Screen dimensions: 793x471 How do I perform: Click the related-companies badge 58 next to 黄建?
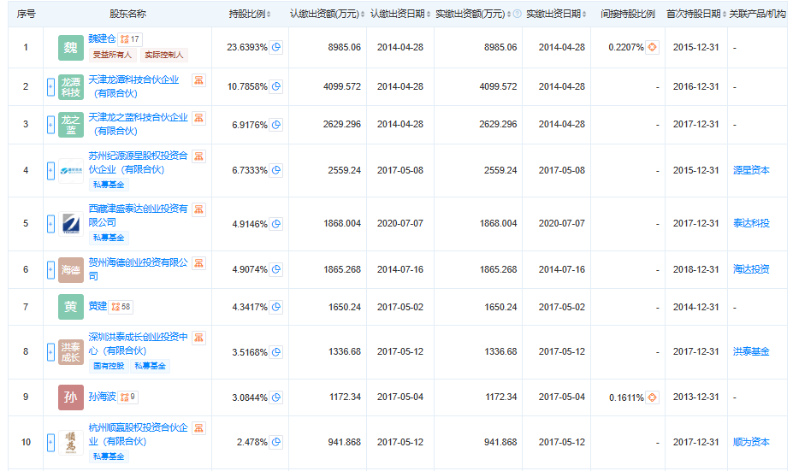121,306
